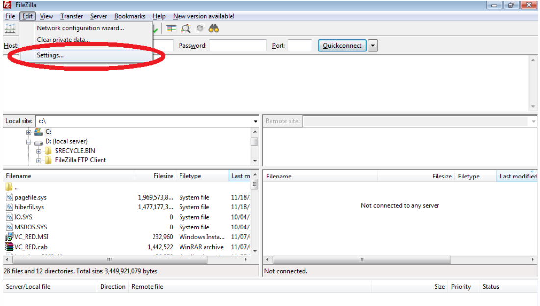The image size is (540, 306).
Task: Focus the Port input field
Action: pyautogui.click(x=300, y=46)
